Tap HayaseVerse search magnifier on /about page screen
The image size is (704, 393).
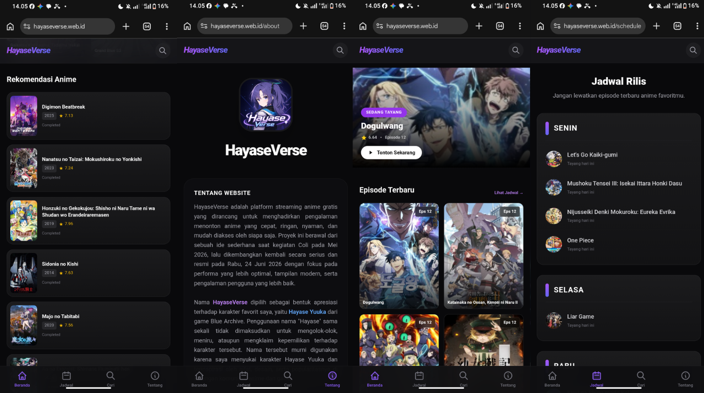(x=340, y=50)
